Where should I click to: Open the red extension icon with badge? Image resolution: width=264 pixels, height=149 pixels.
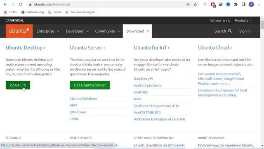pyautogui.click(x=213, y=5)
